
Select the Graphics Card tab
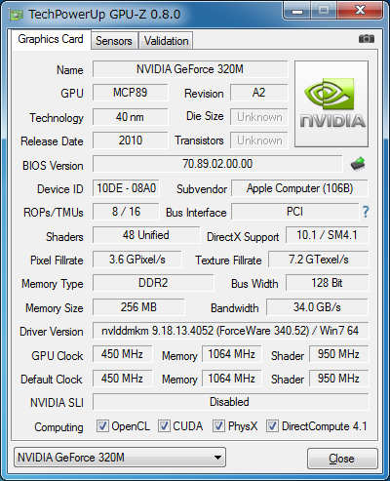[x=51, y=39]
